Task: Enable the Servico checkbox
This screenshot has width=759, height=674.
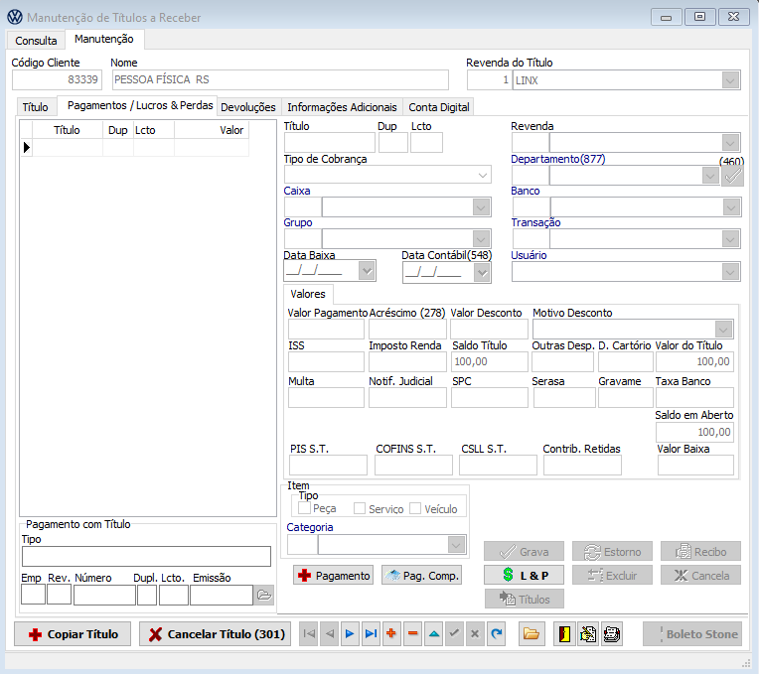Action: [361, 508]
